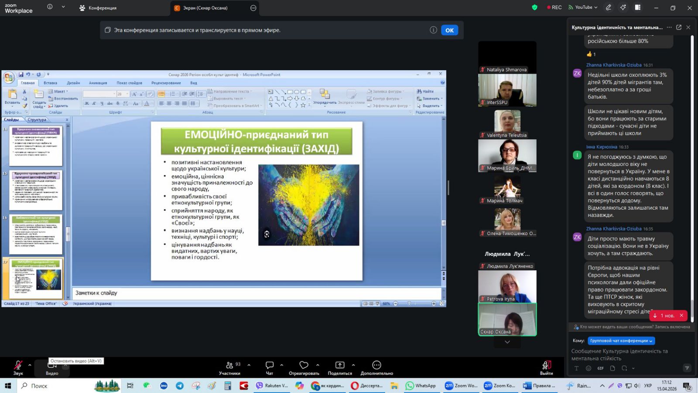Click the Отреагировать reactions heart icon
The width and height of the screenshot is (698, 393).
[x=304, y=365]
